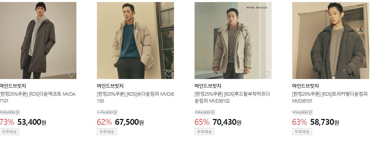Favorite the 트러커형다운점퍼 using heart icon
Screen dimensions: 372x146
[x=364, y=74]
